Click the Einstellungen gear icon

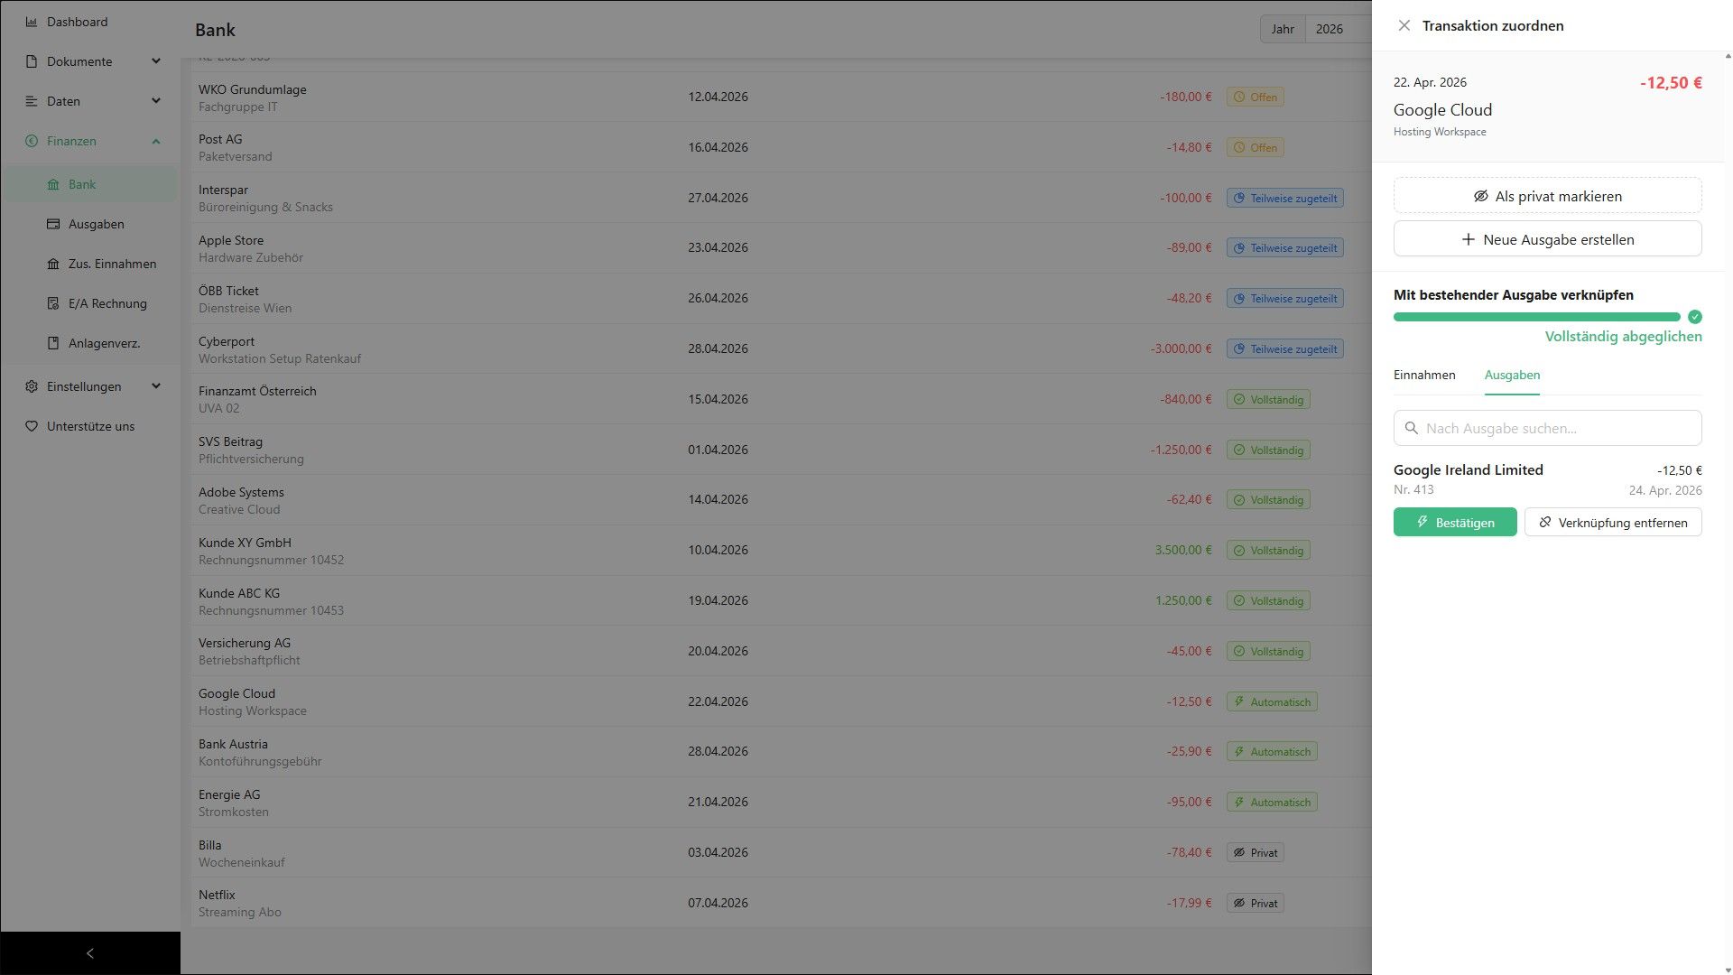point(32,386)
